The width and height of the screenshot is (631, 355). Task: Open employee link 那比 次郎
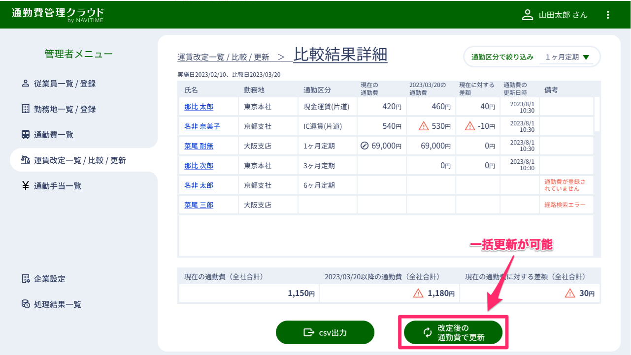coord(199,166)
